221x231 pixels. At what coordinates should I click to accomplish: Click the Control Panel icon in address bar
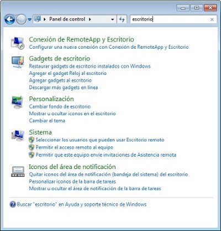(x=38, y=19)
